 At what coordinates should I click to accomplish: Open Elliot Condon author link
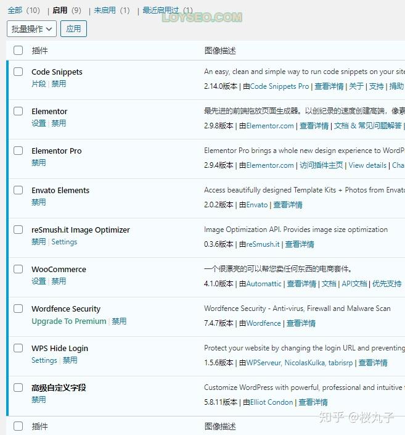pyautogui.click(x=271, y=402)
